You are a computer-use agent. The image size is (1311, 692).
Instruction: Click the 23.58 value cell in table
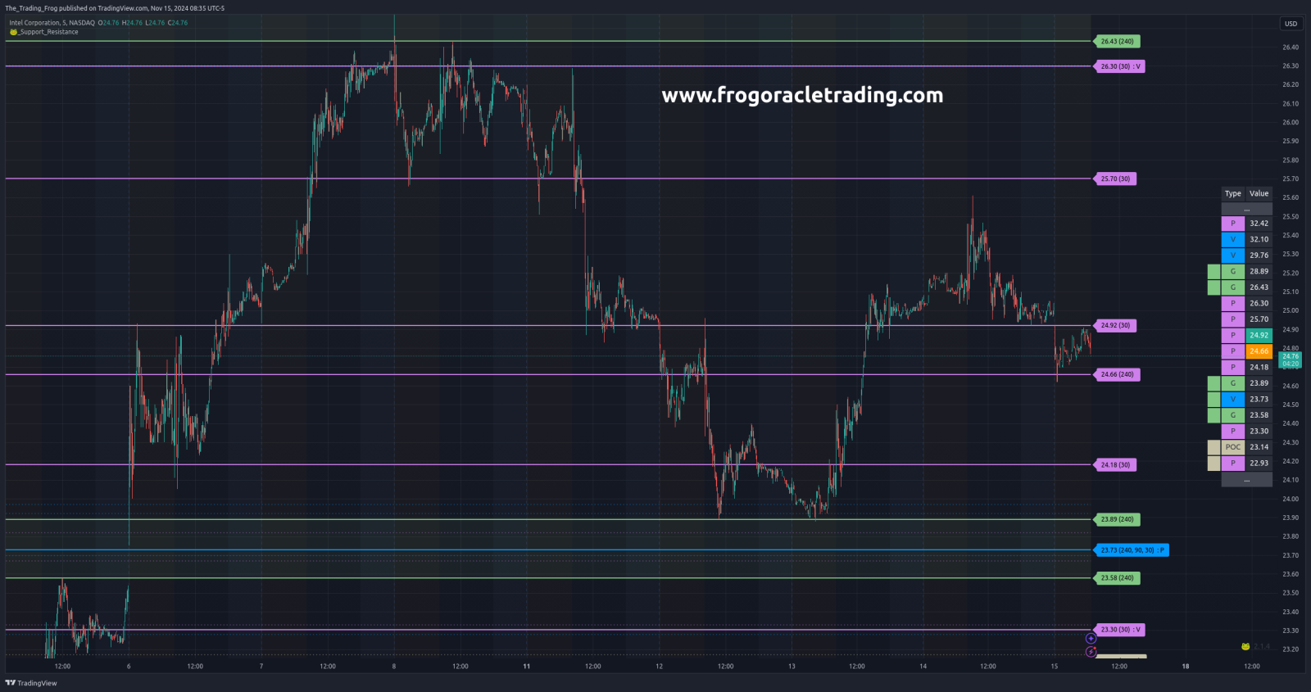1259,415
